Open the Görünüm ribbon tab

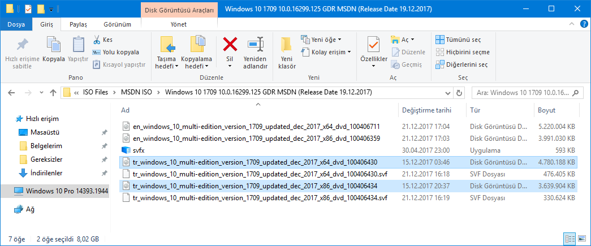[117, 24]
